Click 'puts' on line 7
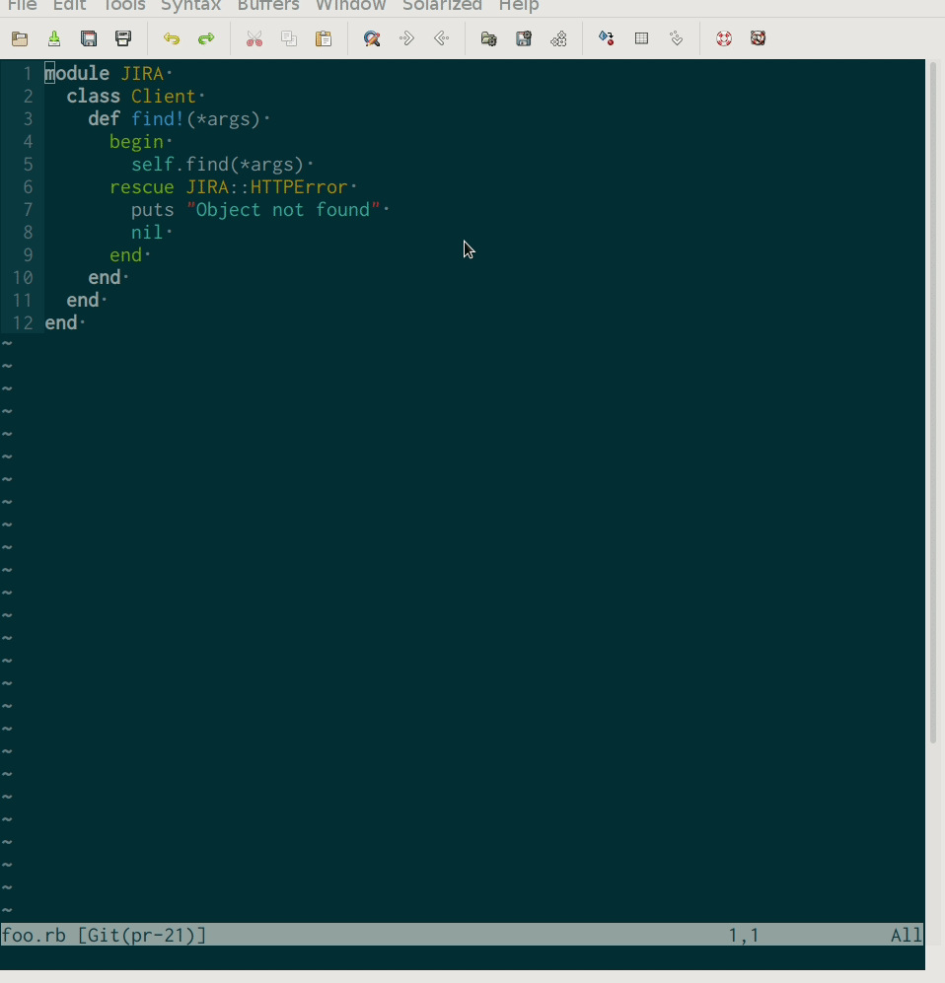Image resolution: width=945 pixels, height=983 pixels. [152, 209]
